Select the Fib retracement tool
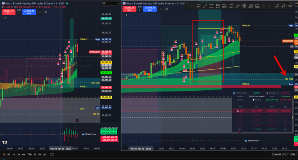The height and width of the screenshot is (160, 298). pos(251,6)
